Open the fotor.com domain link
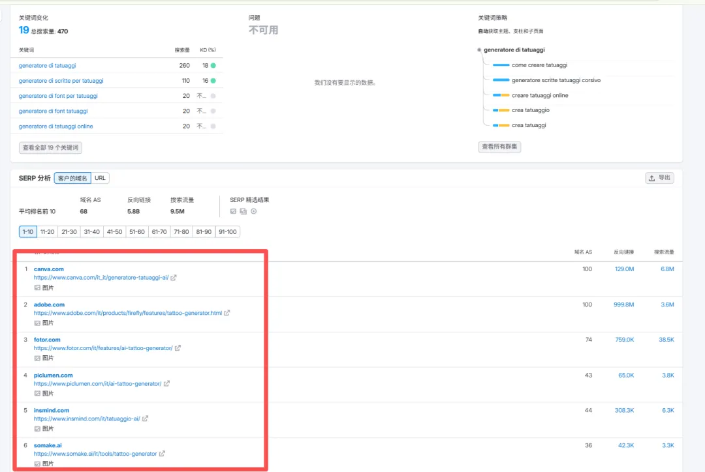This screenshot has width=705, height=472. tap(47, 340)
